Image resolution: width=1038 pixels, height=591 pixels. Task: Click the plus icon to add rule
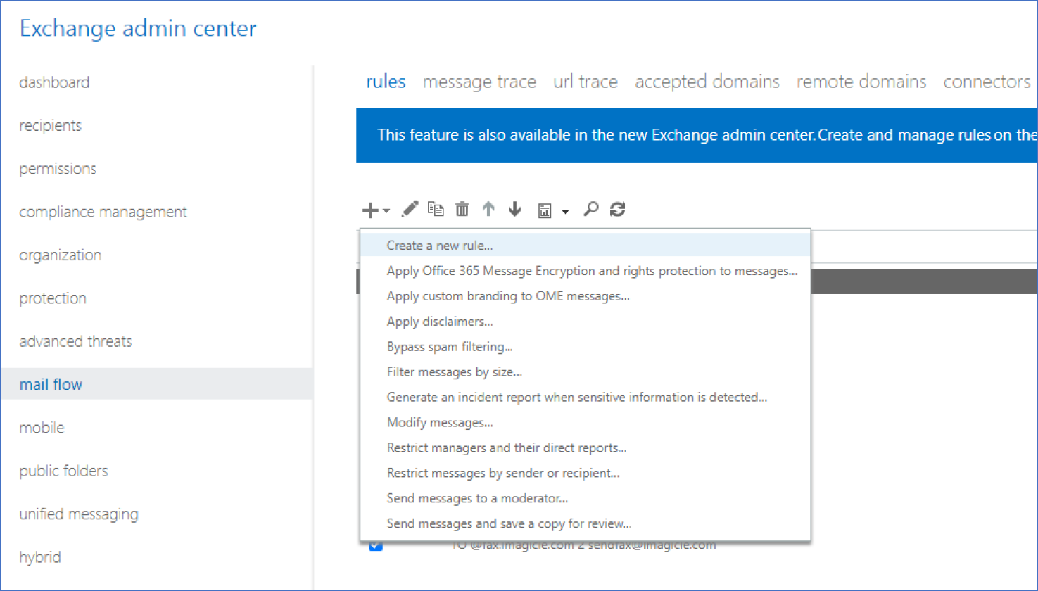click(x=370, y=210)
